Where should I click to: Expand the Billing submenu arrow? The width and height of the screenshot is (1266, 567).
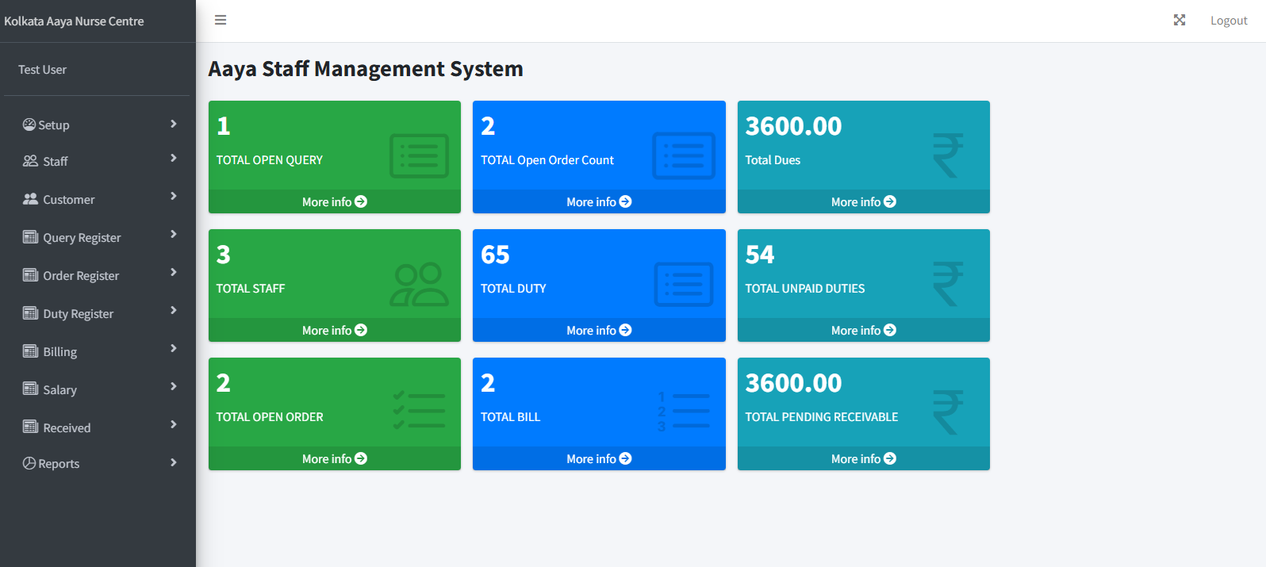click(173, 349)
